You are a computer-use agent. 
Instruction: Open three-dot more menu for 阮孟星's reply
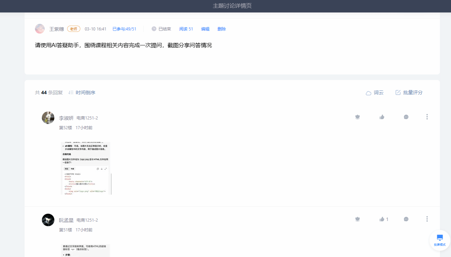(427, 219)
